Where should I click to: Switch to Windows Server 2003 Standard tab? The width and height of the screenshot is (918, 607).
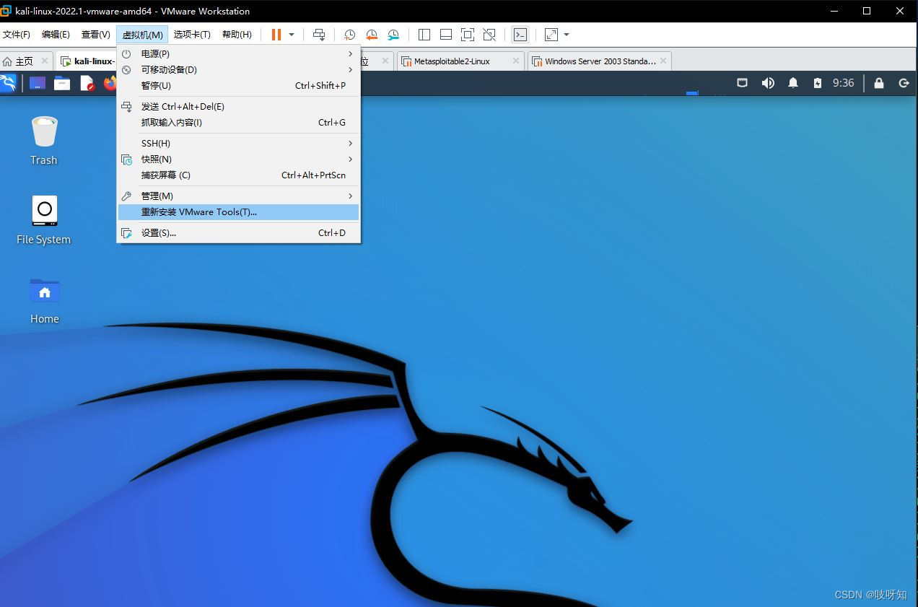pyautogui.click(x=600, y=61)
